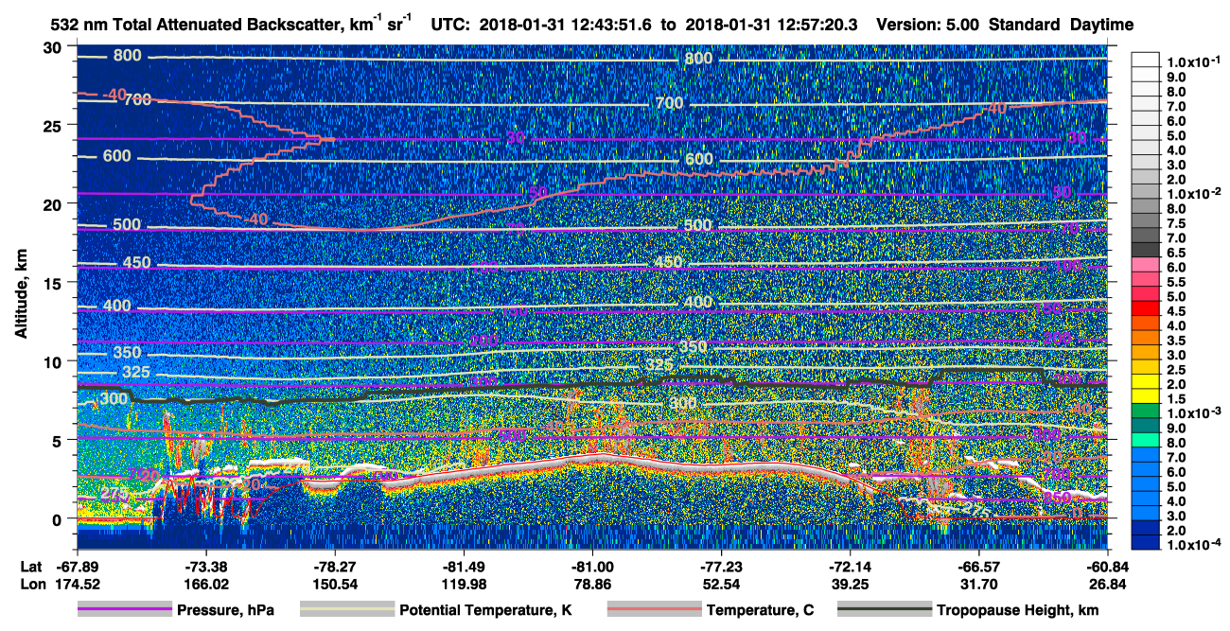The width and height of the screenshot is (1230, 631).
Task: Click the end time '2018-01-31 12:57:20.3'
Action: [x=770, y=26]
